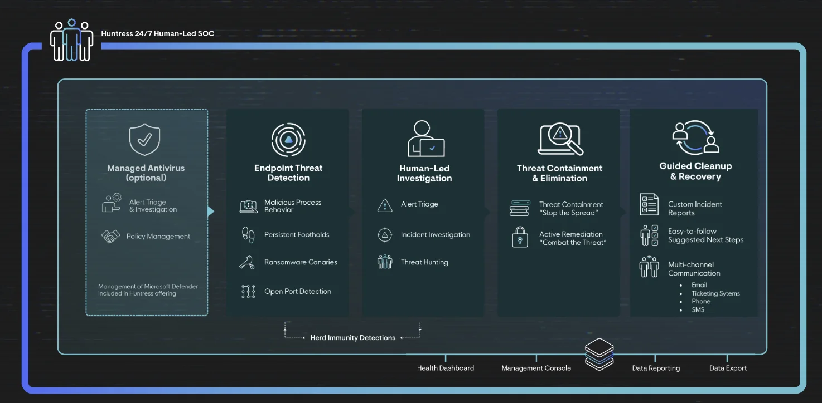Click the Human-Led Investigation analyst laptop icon

click(x=426, y=139)
